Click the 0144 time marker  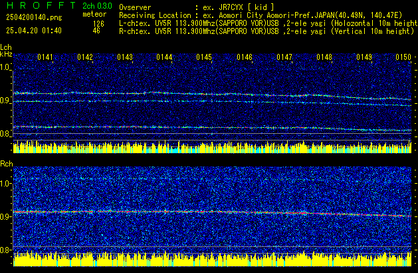point(164,57)
